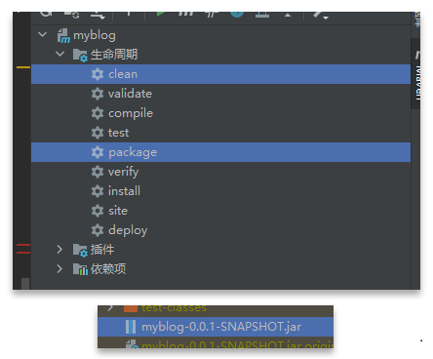Click the gear icon beside site
This screenshot has width=433, height=359.
point(98,211)
